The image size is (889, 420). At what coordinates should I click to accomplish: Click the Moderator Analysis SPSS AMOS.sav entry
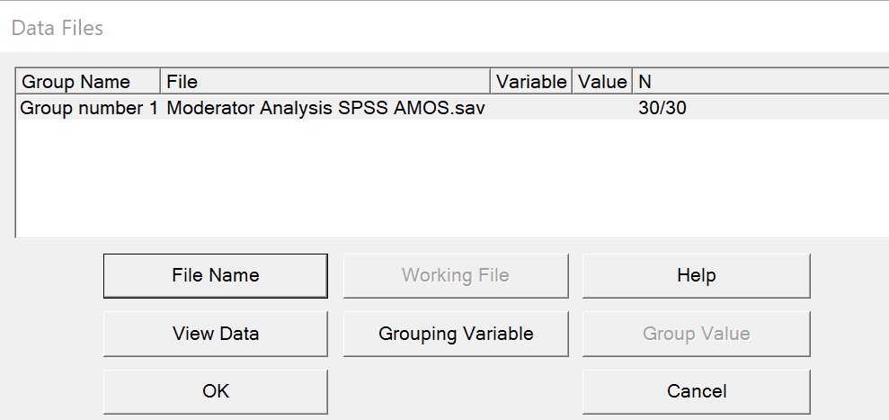tap(326, 109)
